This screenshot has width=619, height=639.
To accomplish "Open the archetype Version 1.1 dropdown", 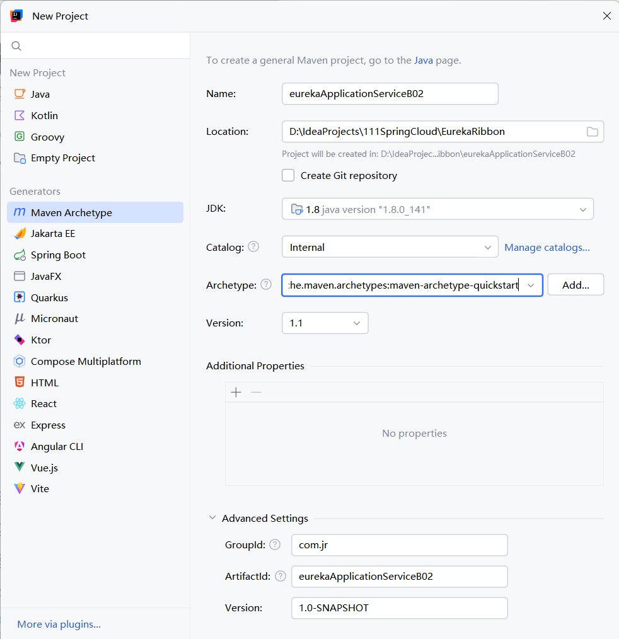I will (x=325, y=323).
